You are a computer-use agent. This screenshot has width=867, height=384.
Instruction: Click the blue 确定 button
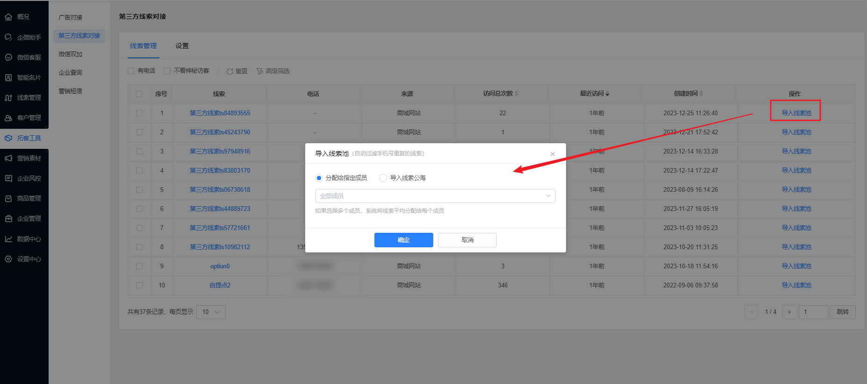(403, 240)
